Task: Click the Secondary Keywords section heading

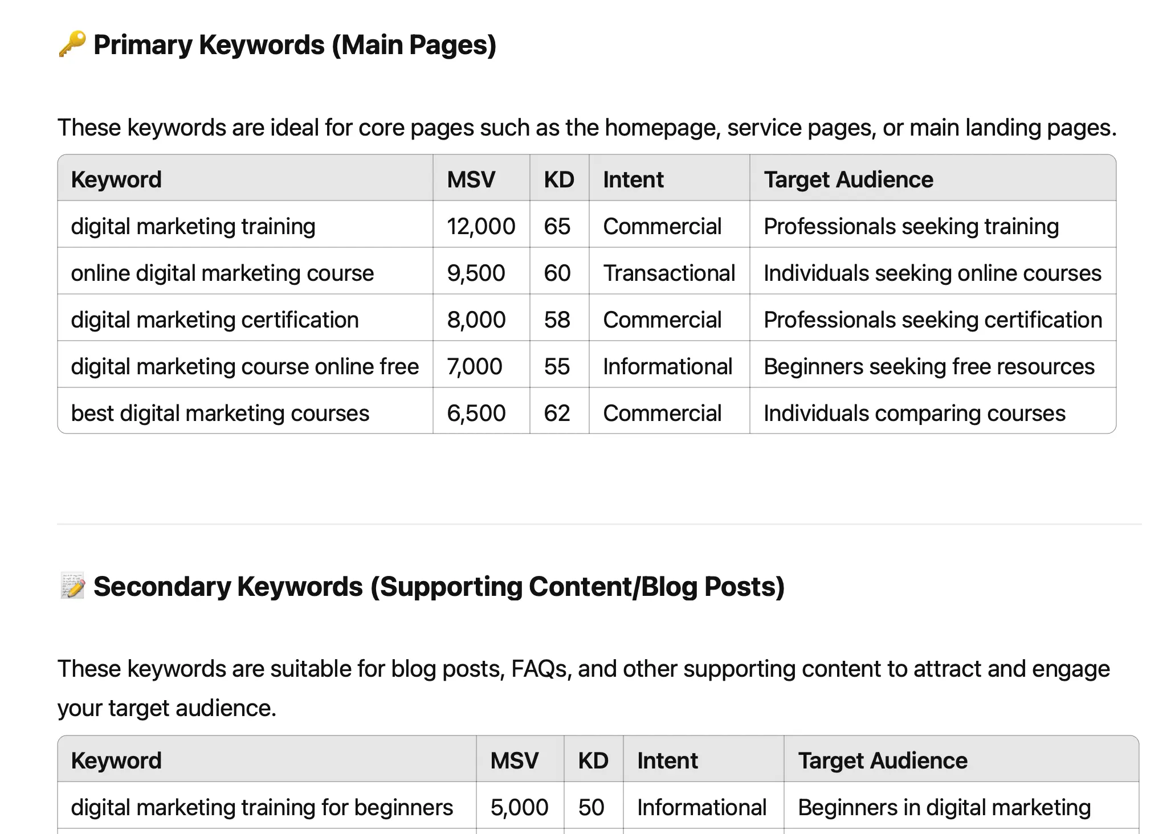Action: (x=439, y=587)
